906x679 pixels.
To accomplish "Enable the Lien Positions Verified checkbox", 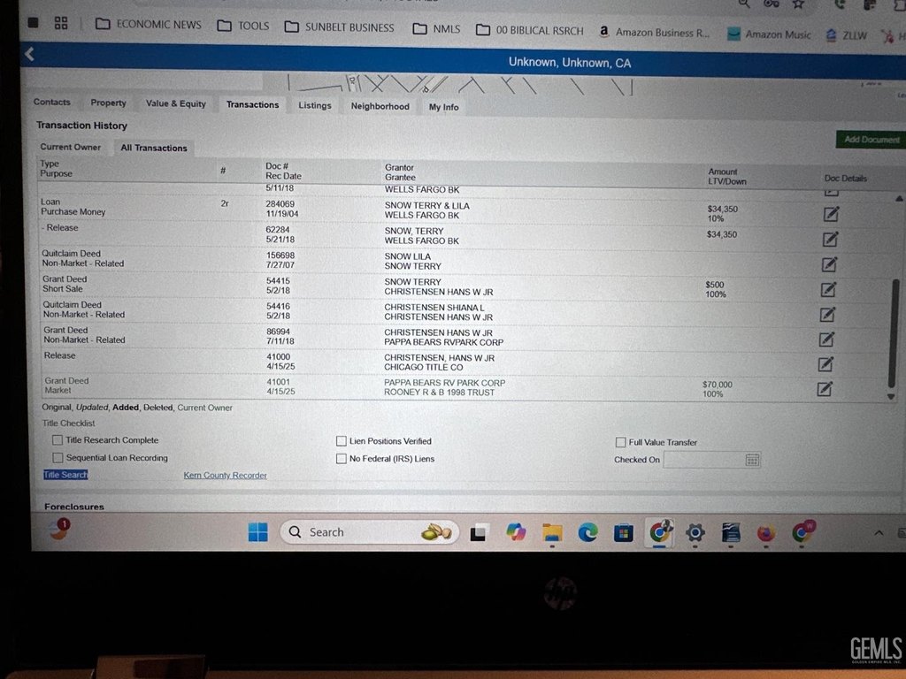I will 342,441.
